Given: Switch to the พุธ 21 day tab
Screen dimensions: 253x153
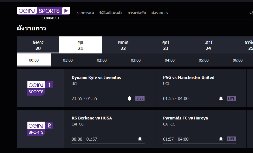Looking at the screenshot, I should click(x=81, y=45).
